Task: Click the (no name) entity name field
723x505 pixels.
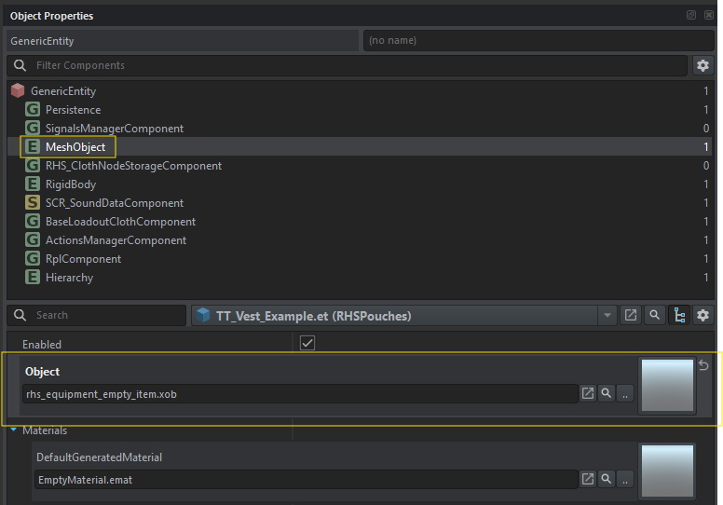Action: coord(539,41)
